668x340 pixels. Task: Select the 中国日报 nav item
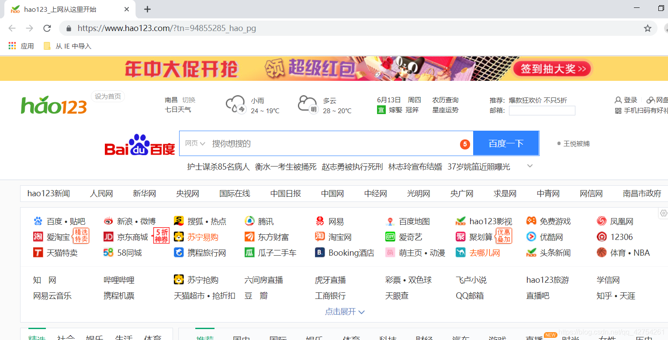pos(286,194)
